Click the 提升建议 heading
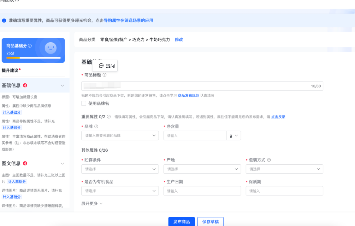355x226 pixels. pos(10,71)
